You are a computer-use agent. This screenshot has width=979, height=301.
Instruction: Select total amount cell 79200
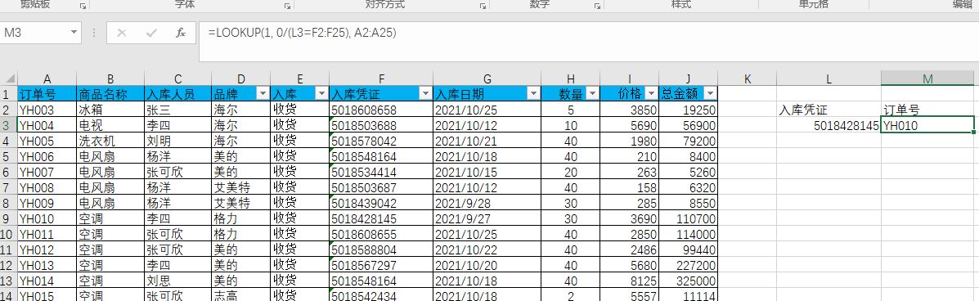688,142
